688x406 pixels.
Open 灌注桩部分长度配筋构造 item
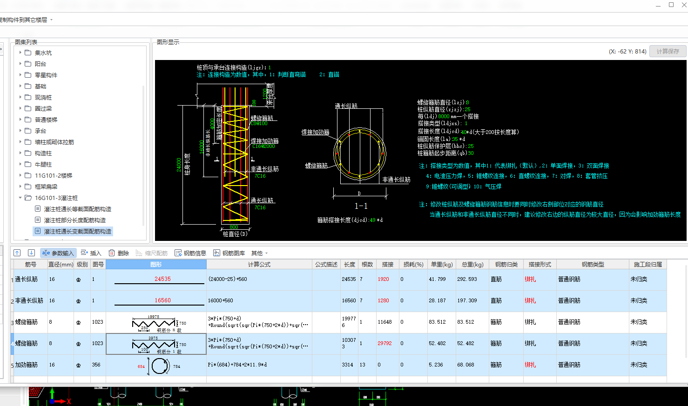(74, 220)
